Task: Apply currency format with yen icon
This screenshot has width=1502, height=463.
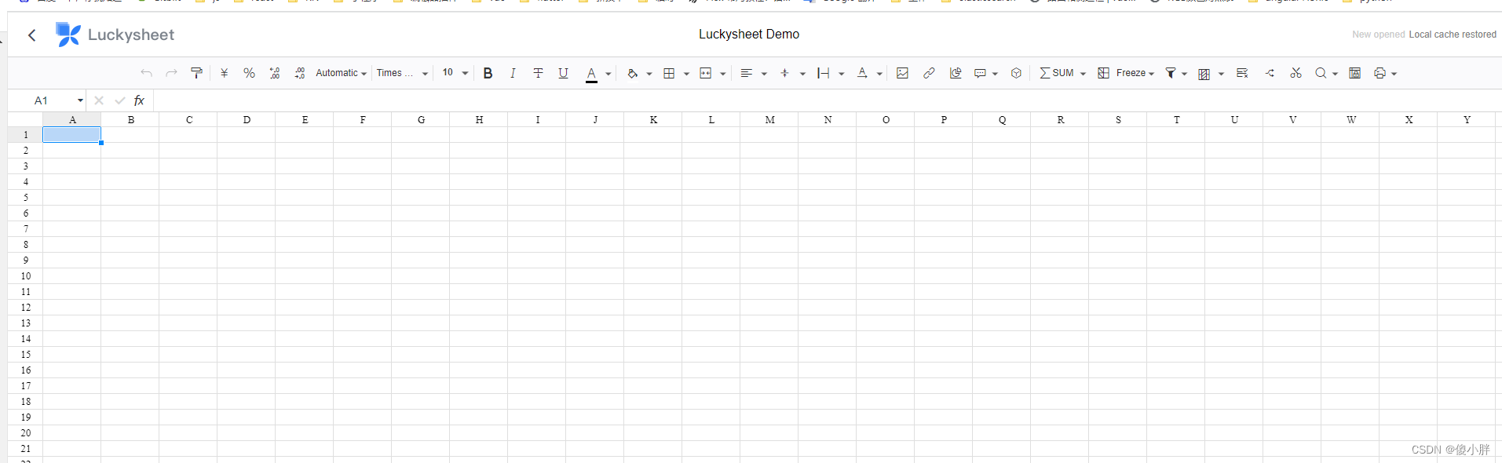Action: [x=225, y=73]
